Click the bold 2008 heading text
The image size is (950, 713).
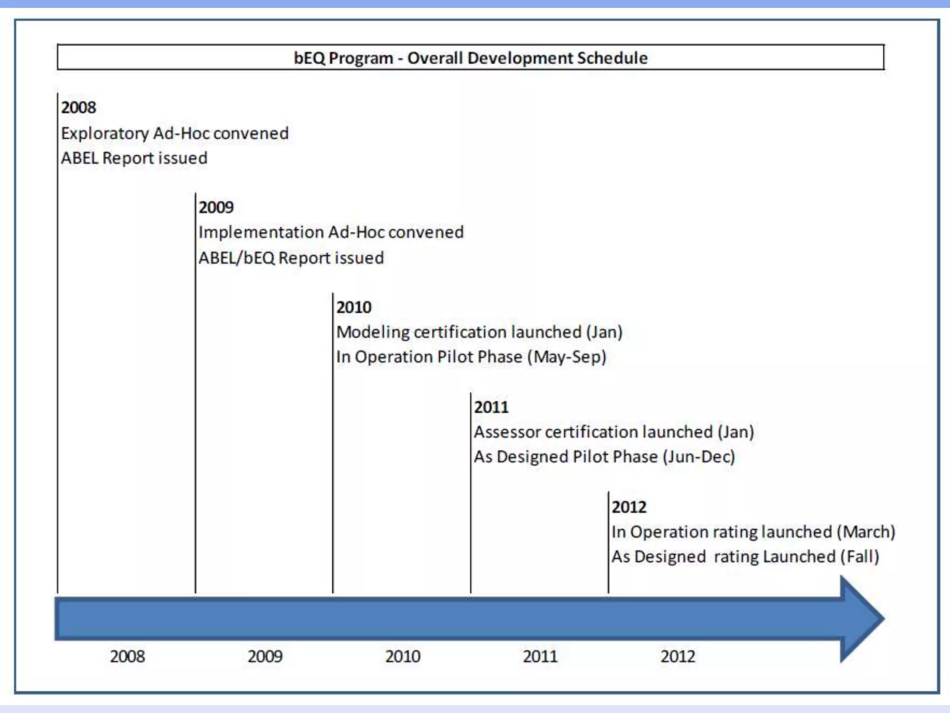pos(78,108)
